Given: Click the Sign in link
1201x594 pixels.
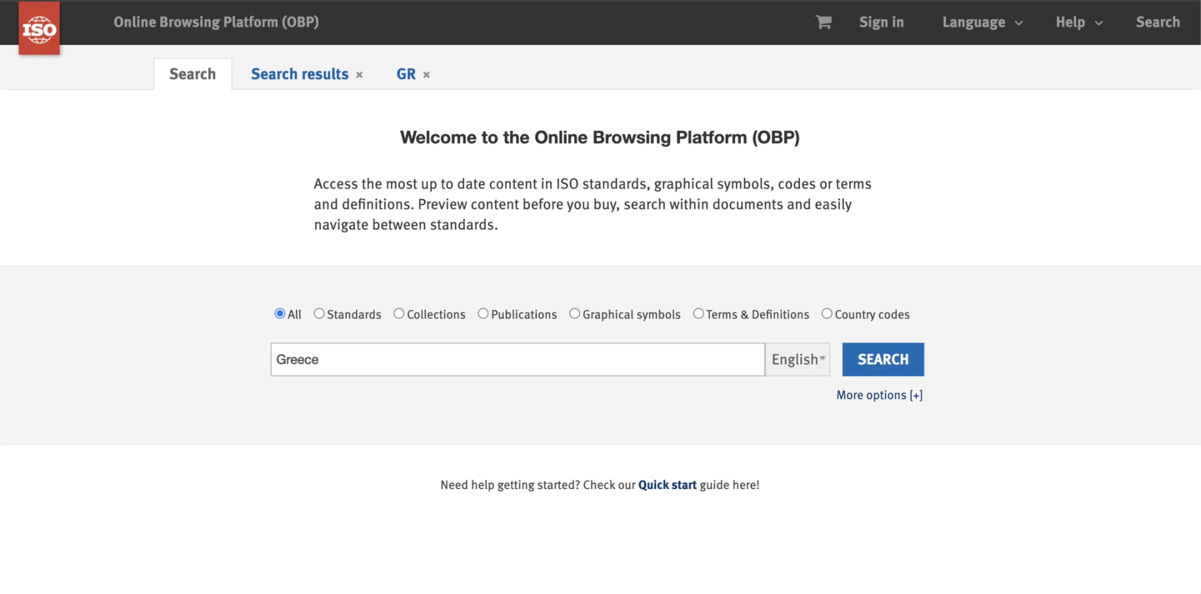Looking at the screenshot, I should pos(881,22).
